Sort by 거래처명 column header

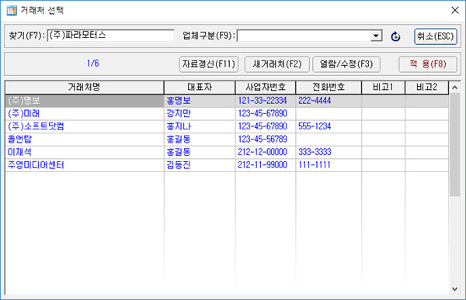click(x=85, y=88)
